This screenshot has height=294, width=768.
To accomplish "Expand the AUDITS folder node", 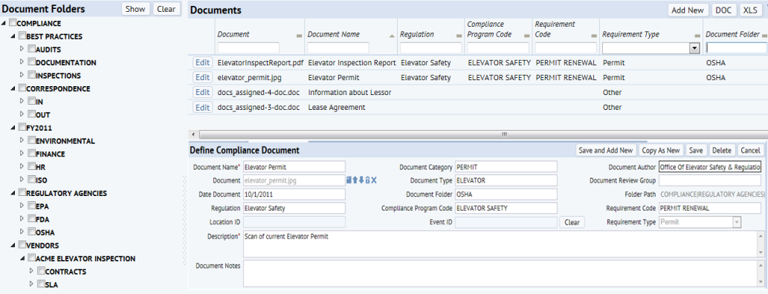I will coord(22,49).
